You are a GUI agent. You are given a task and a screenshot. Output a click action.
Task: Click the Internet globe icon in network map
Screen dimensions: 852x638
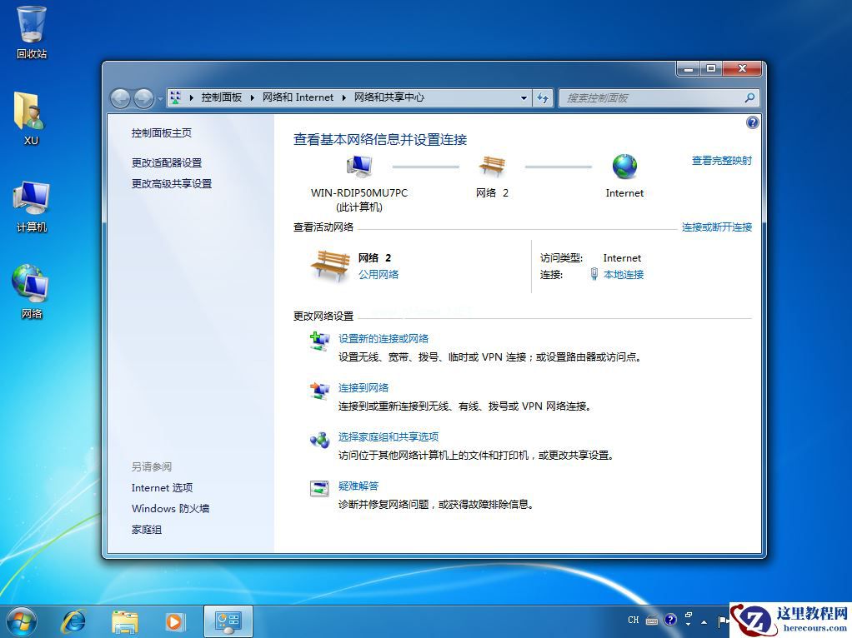click(624, 166)
